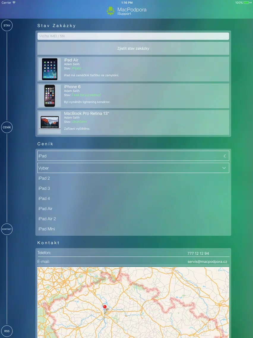Tap the Telefon: label
Screen dimensions: 253x338
coord(44,253)
